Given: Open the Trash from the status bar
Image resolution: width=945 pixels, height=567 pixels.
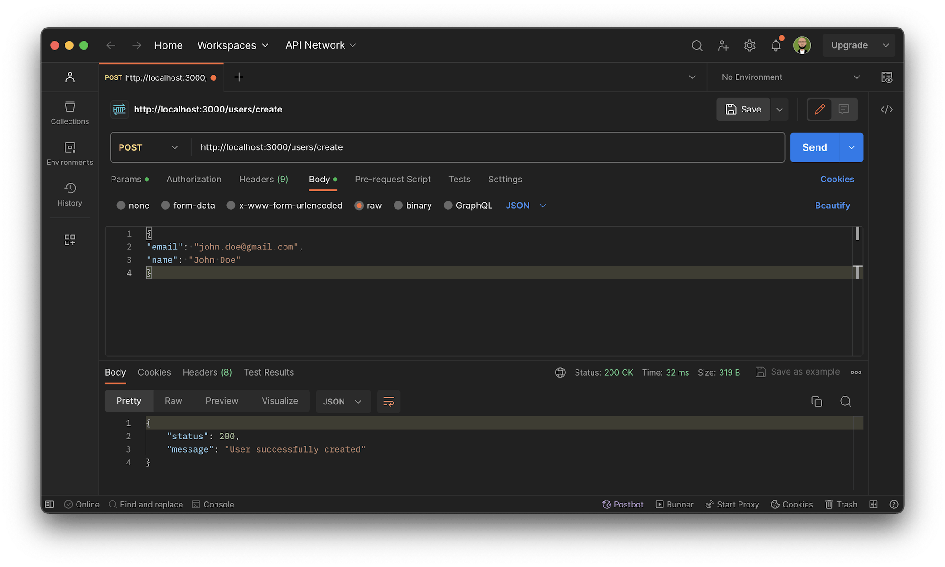Looking at the screenshot, I should pos(841,504).
